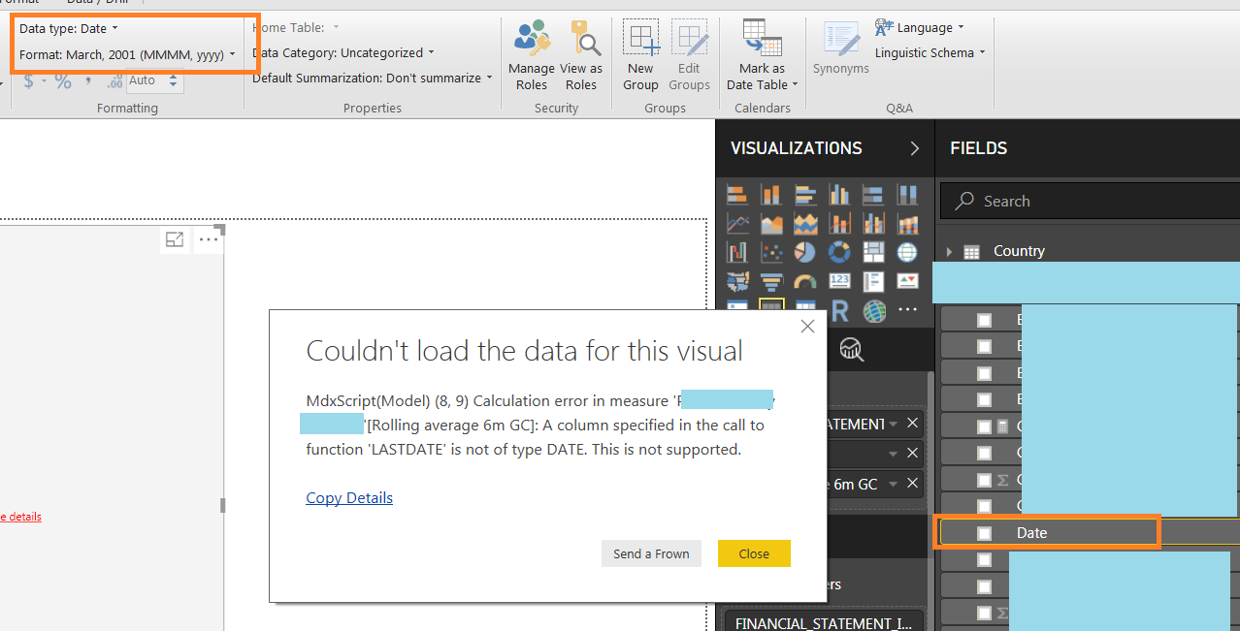The width and height of the screenshot is (1240, 631).
Task: Select the multi-row card visualization
Action: 873,282
